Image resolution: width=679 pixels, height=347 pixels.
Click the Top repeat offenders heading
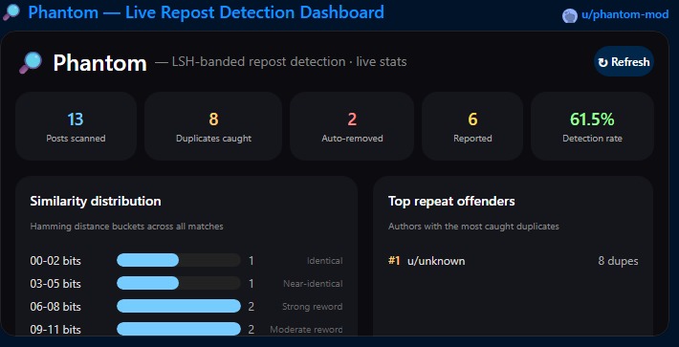(451, 201)
